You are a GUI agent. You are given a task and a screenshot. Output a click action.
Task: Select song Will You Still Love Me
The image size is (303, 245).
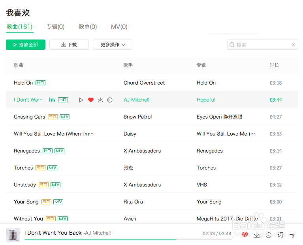point(54,134)
